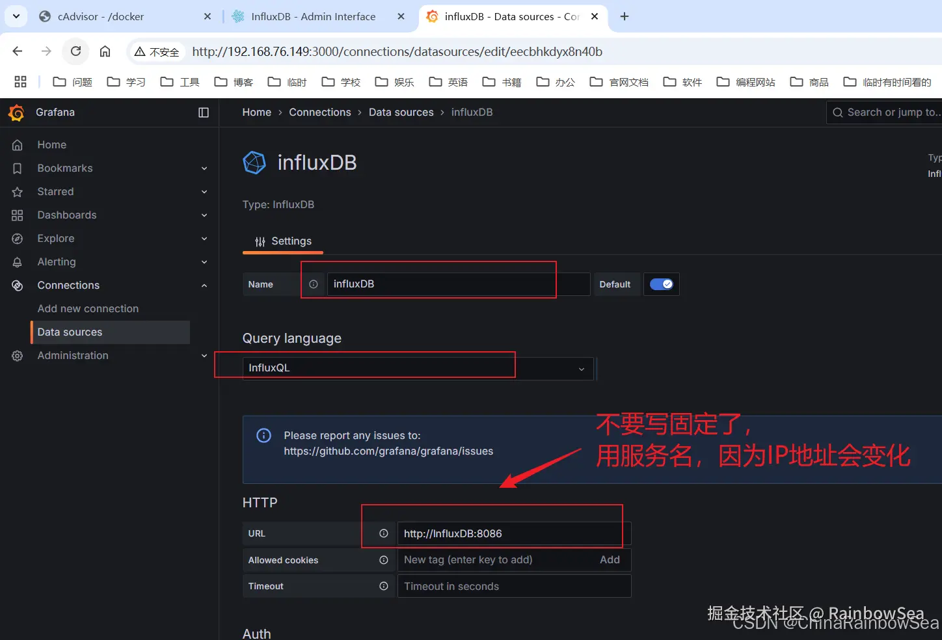Click the Connections breadcrumb link
942x640 pixels.
point(320,113)
